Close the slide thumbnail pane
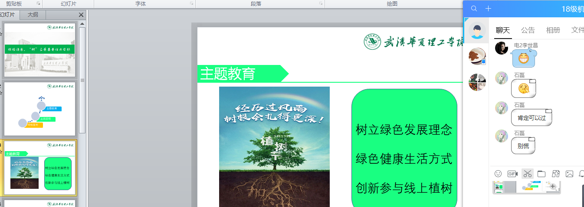Viewport: 584px width, 207px height. 81,15
